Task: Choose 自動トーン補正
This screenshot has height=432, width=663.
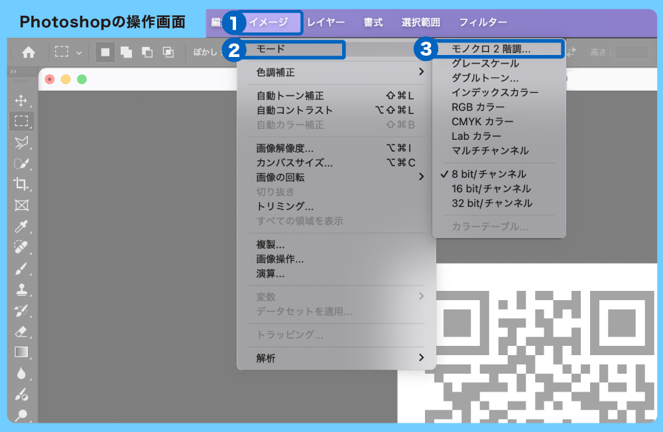Action: [x=337, y=95]
